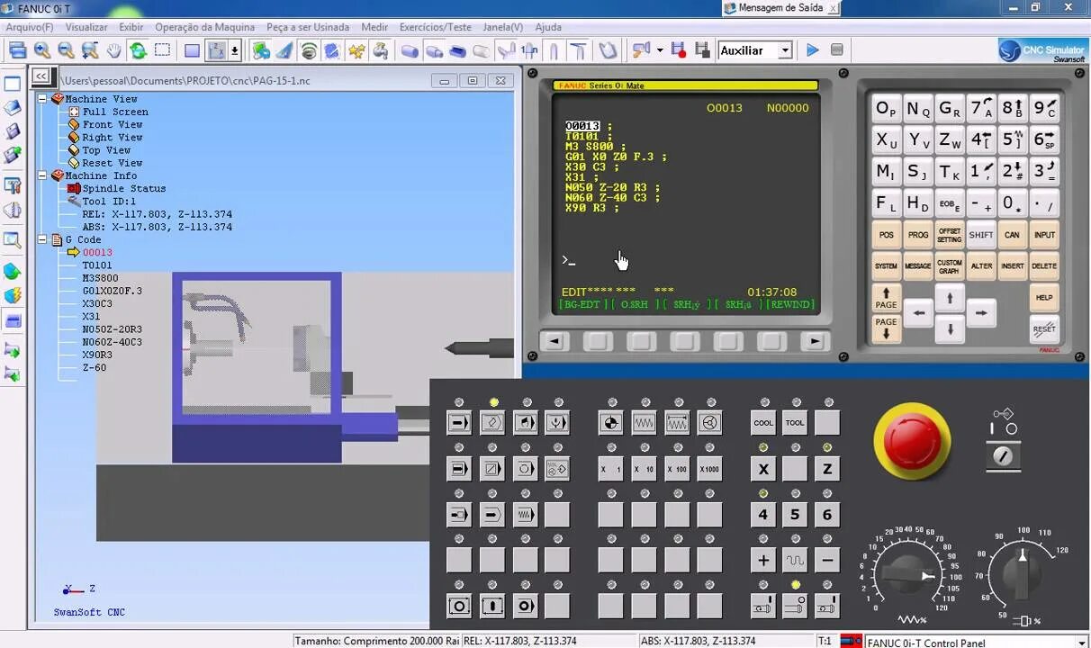Toggle the X 10 increment key
The height and width of the screenshot is (648, 1091).
(644, 469)
